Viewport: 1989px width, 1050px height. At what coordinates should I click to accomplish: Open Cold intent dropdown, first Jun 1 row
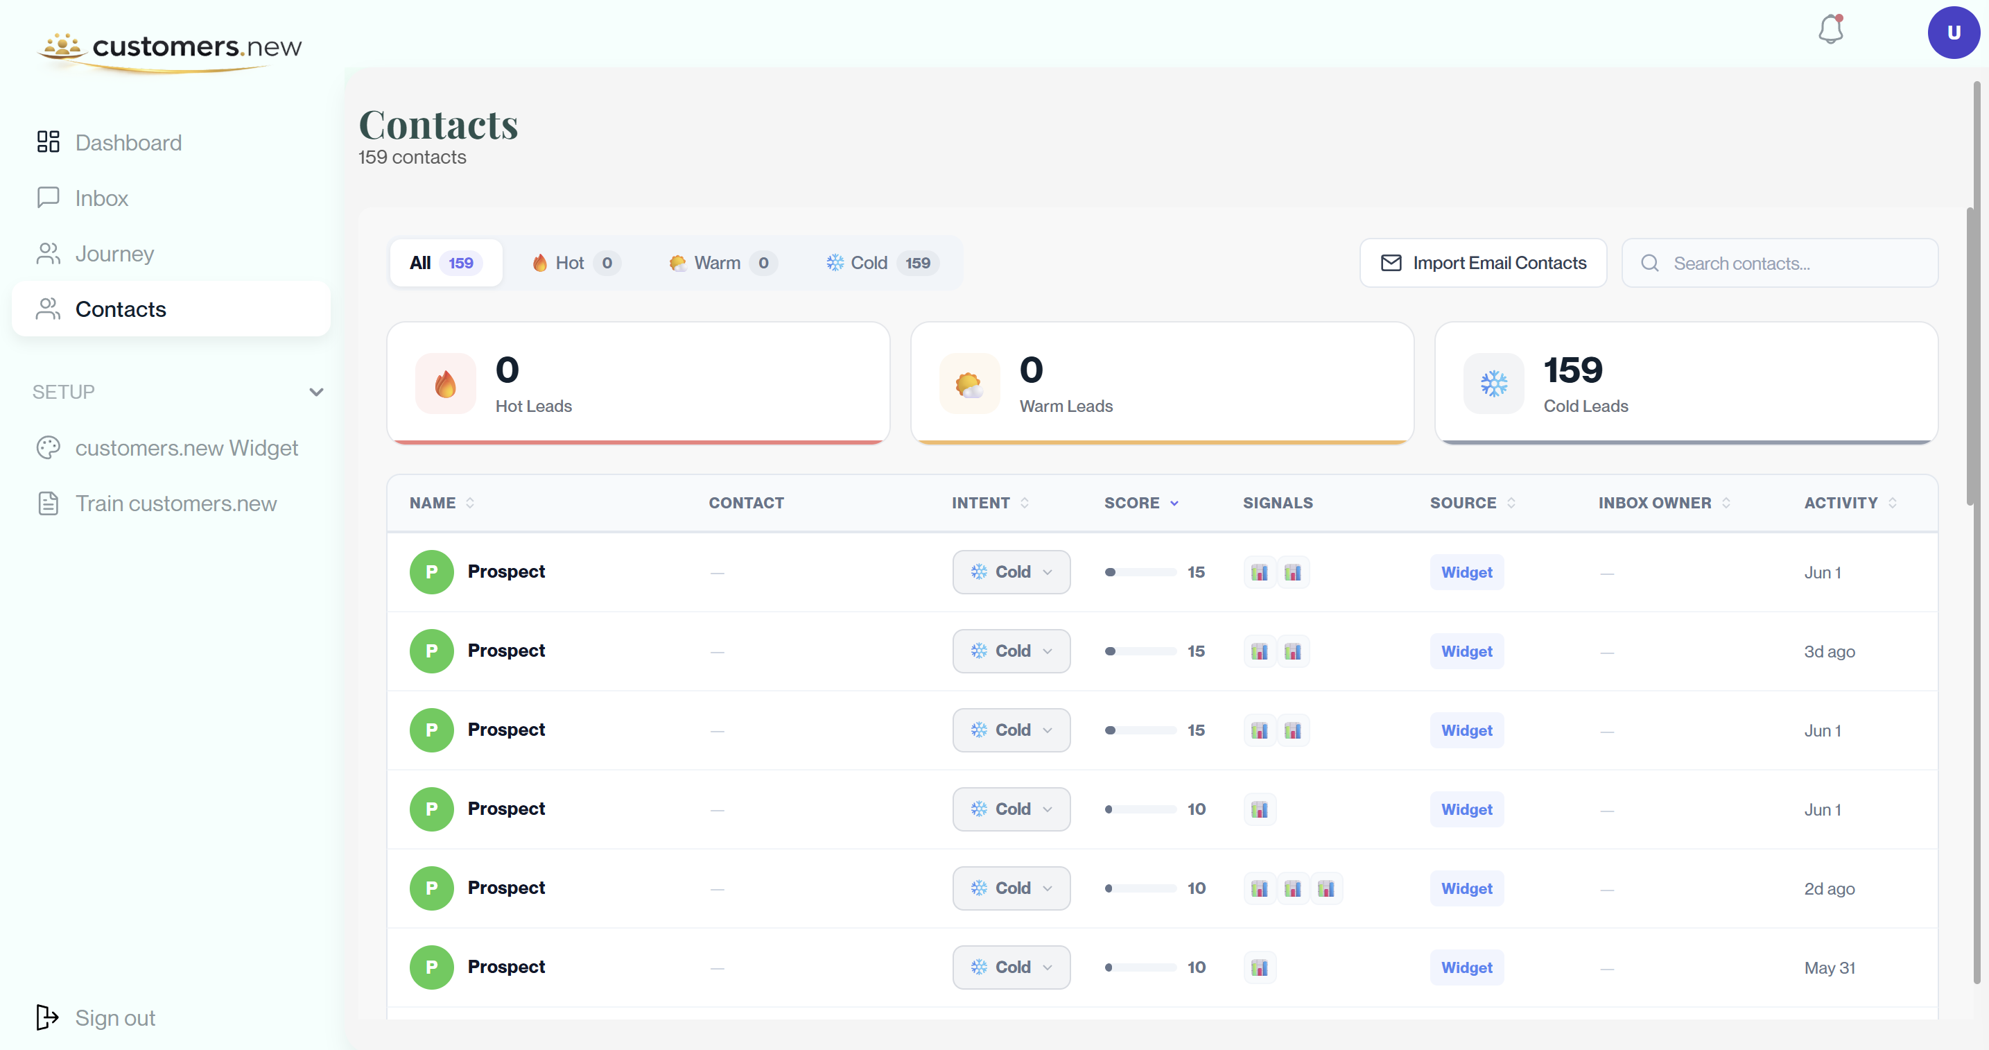pyautogui.click(x=1011, y=571)
